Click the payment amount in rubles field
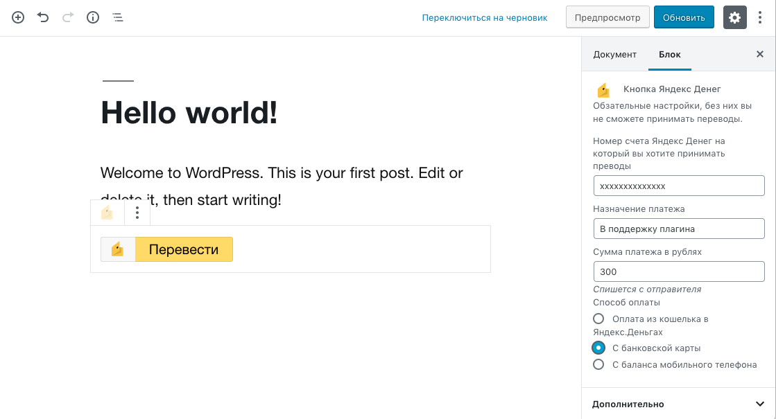The width and height of the screenshot is (776, 419). click(x=678, y=271)
